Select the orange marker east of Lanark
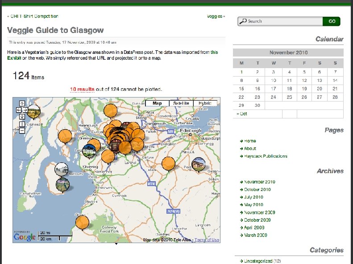The height and width of the screenshot is (264, 353). pyautogui.click(x=168, y=164)
